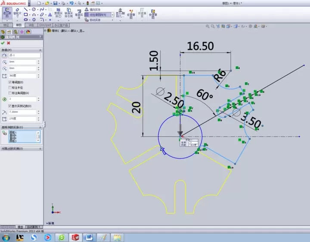Click the reverse direction button beside 点-1
This screenshot has width=310, height=242.
click(x=4, y=55)
